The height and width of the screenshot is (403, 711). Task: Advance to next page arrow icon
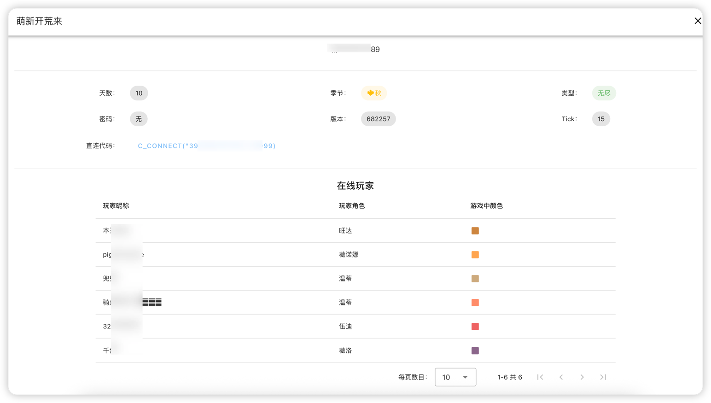pos(582,377)
